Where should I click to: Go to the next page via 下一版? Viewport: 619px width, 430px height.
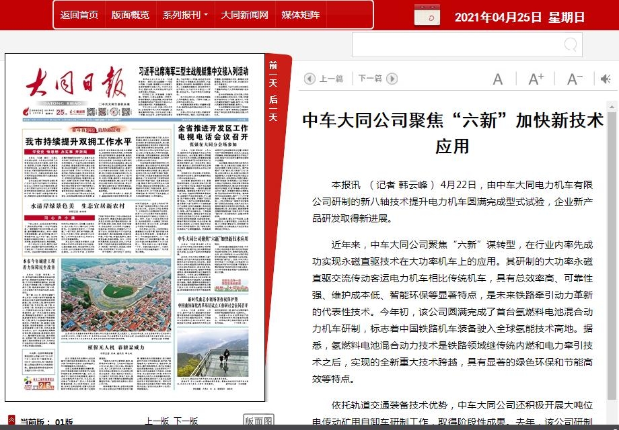[186, 421]
